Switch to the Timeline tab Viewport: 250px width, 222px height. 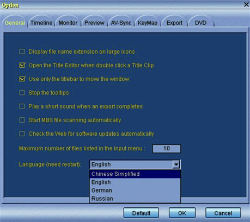(x=41, y=23)
